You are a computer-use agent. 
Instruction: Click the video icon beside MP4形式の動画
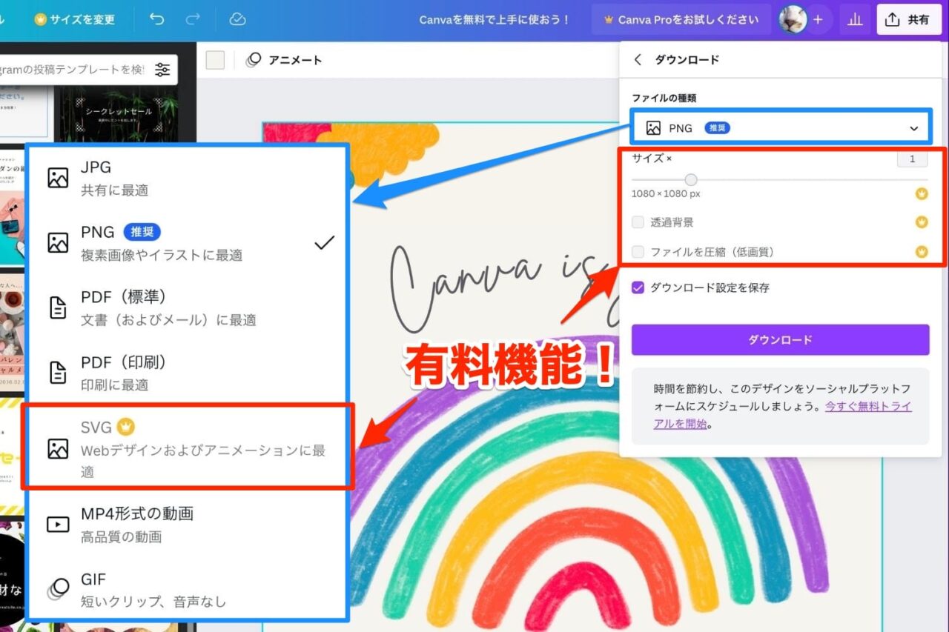coord(58,525)
